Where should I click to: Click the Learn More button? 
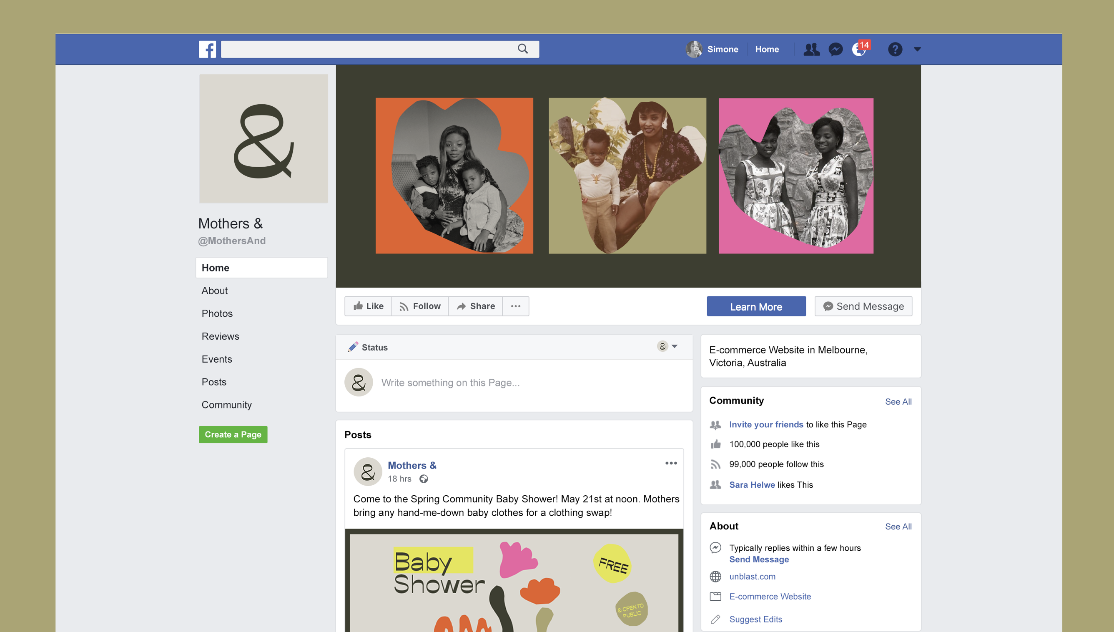756,306
